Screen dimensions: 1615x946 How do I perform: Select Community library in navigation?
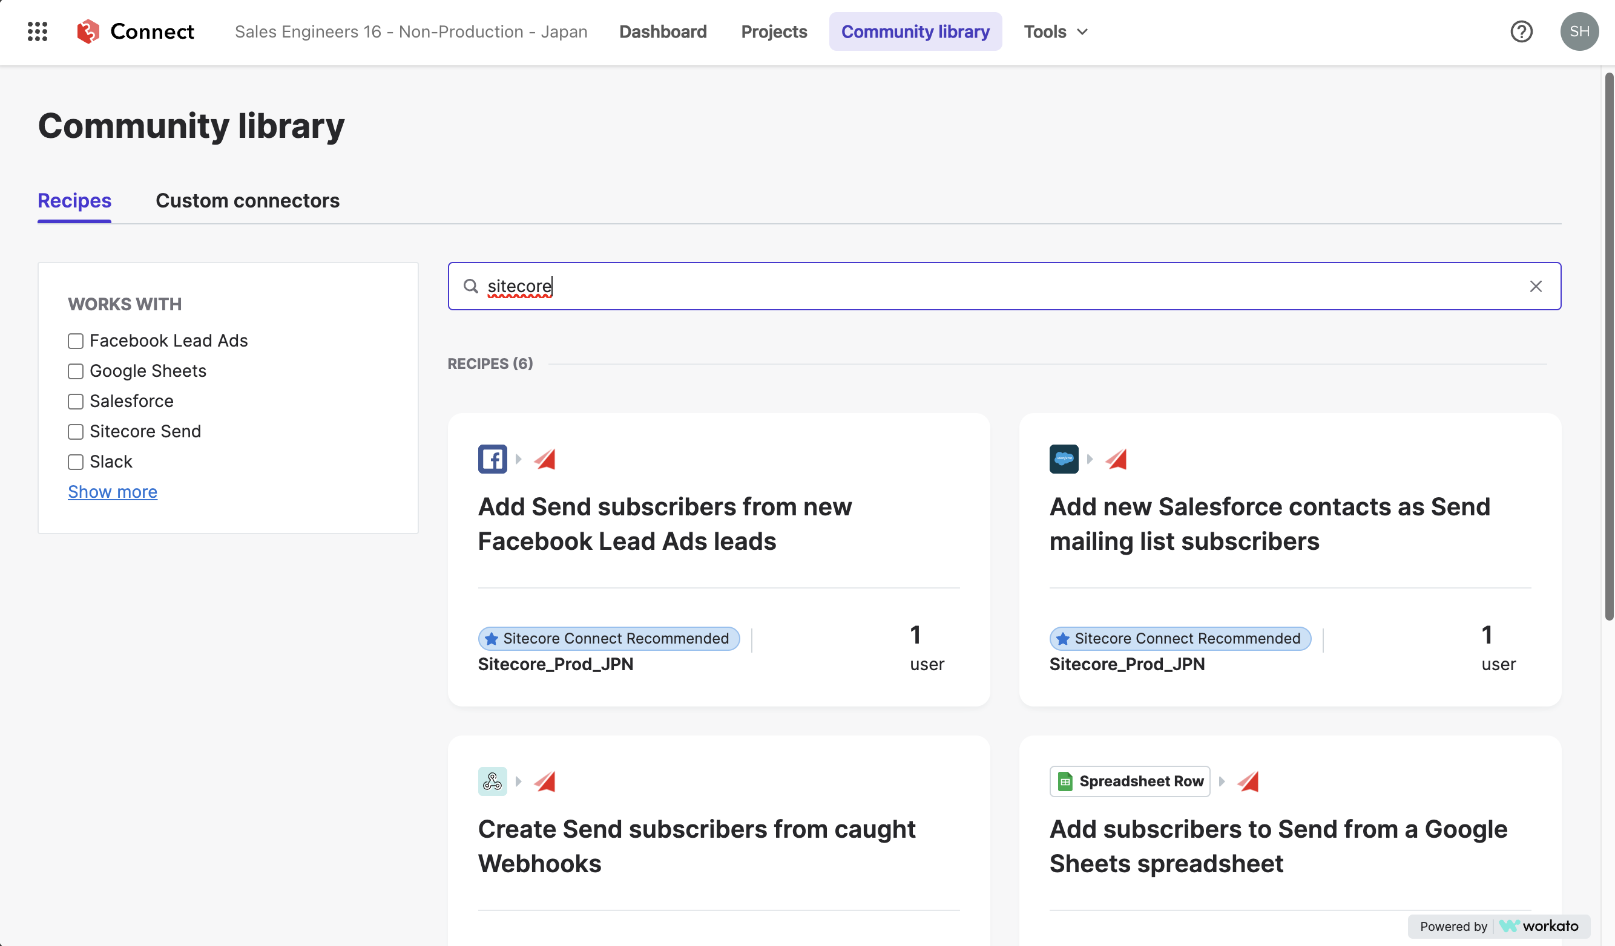click(x=915, y=31)
